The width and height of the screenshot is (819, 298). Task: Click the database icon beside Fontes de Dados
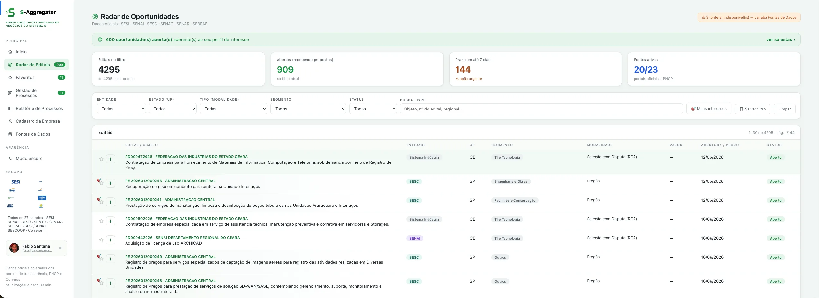[x=10, y=134]
